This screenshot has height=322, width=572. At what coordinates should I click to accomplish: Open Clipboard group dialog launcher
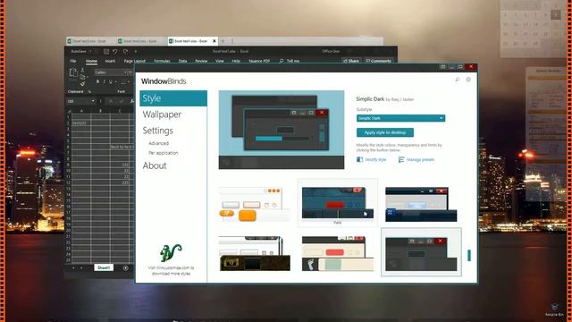pyautogui.click(x=89, y=91)
